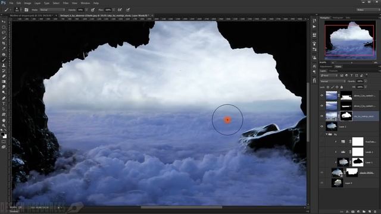The image size is (381, 214).
Task: Switch to the Channels tab
Action: coord(333,71)
